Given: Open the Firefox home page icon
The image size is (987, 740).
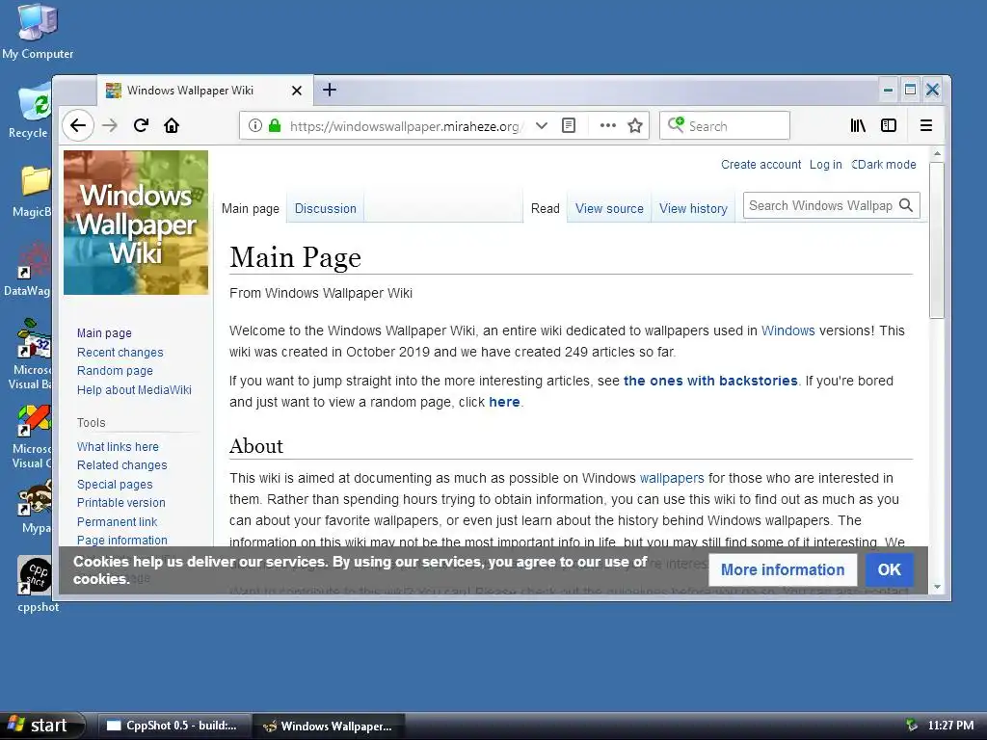Looking at the screenshot, I should (172, 126).
